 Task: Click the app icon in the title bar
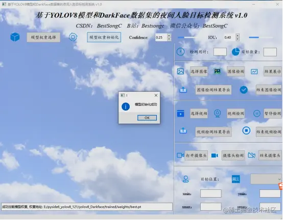[4, 4]
